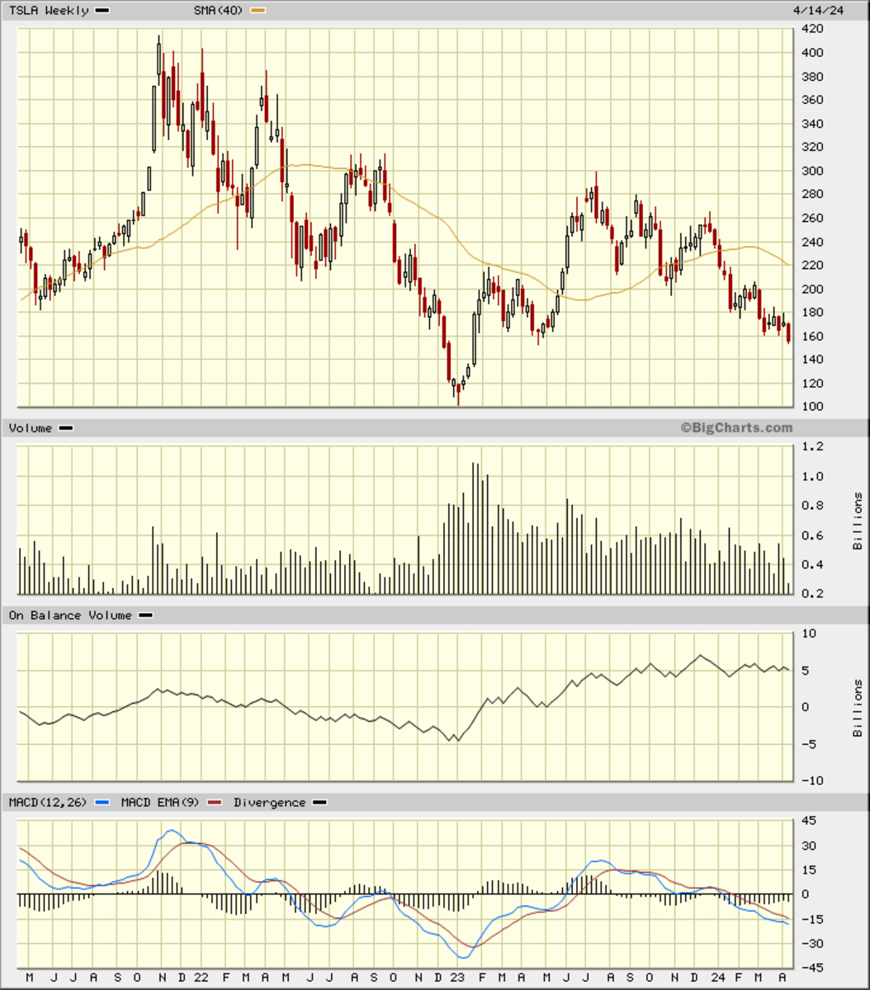Click the swatch beside On Balance Volume

pos(145,615)
